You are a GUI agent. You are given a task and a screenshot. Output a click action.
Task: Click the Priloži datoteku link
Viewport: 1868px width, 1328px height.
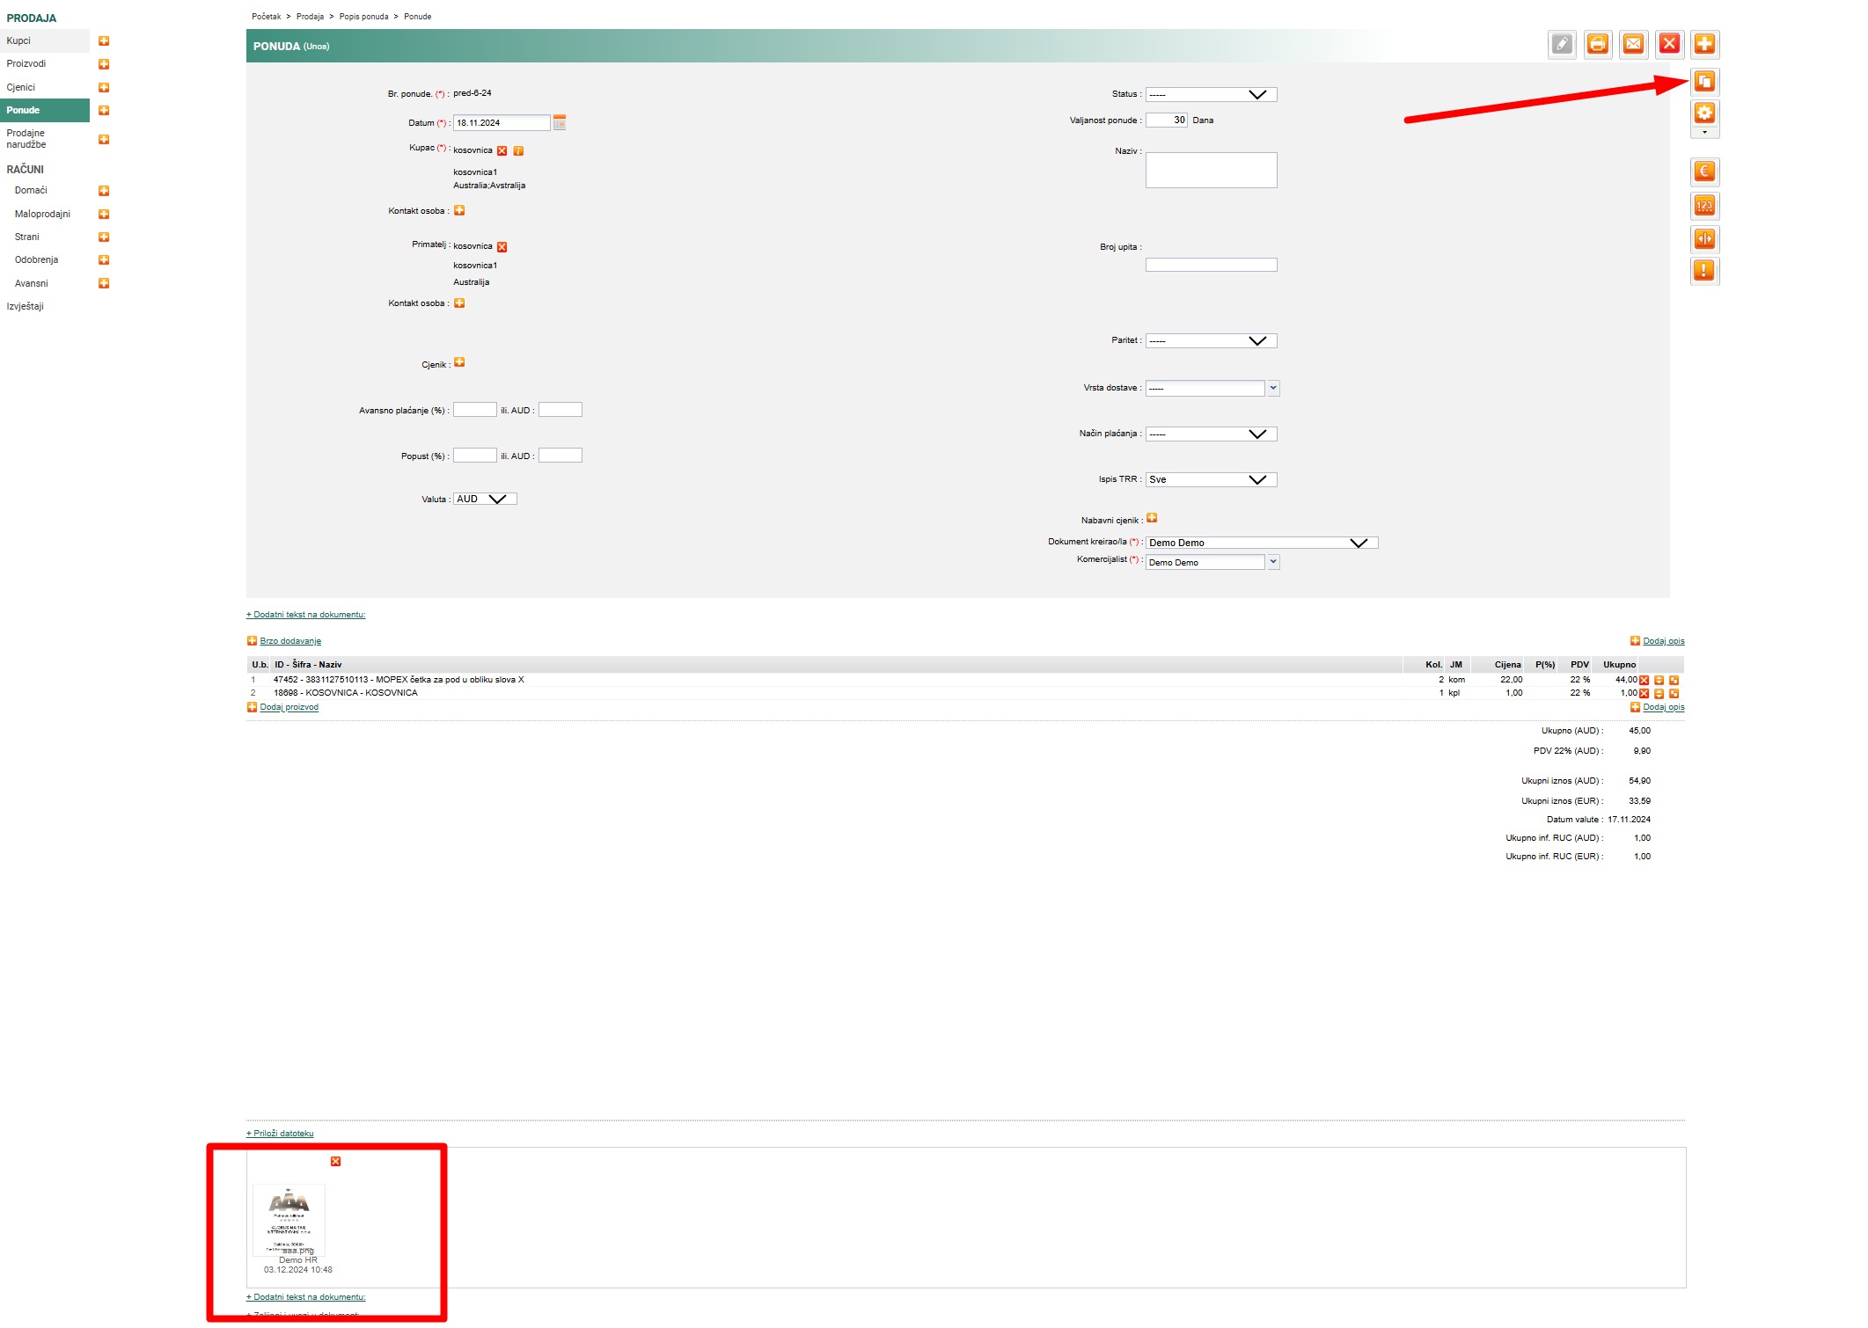(x=282, y=1134)
